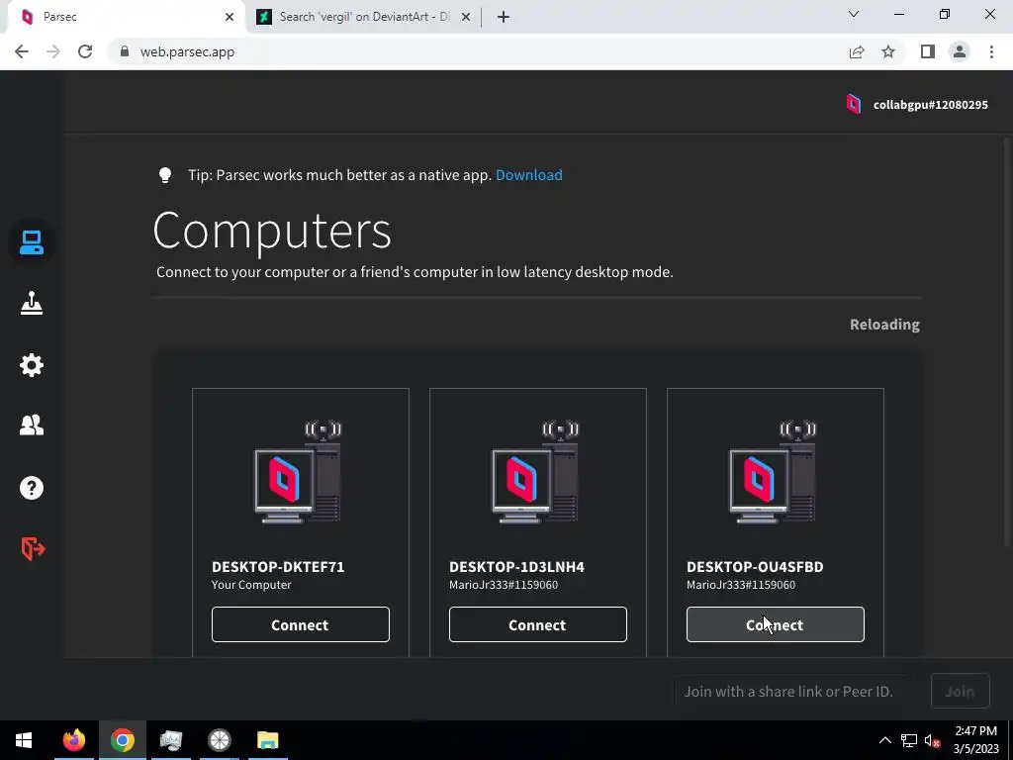Click the network tray icon
Viewport: 1013px width, 760px height.
[x=909, y=740]
